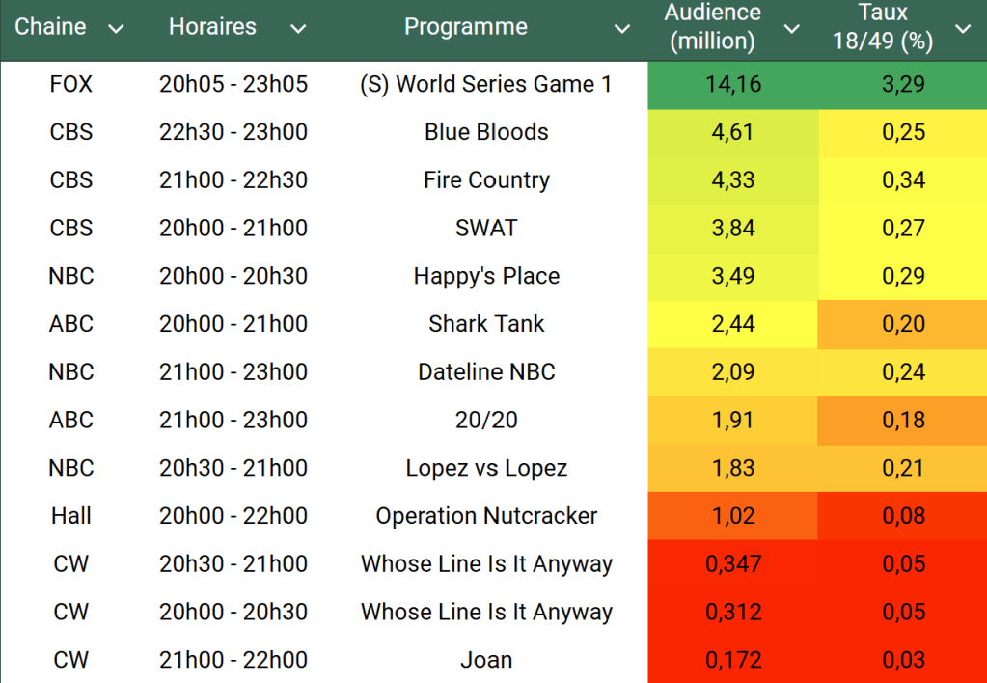The image size is (987, 683).
Task: Select the Happy's Place programme cell
Action: tap(486, 276)
